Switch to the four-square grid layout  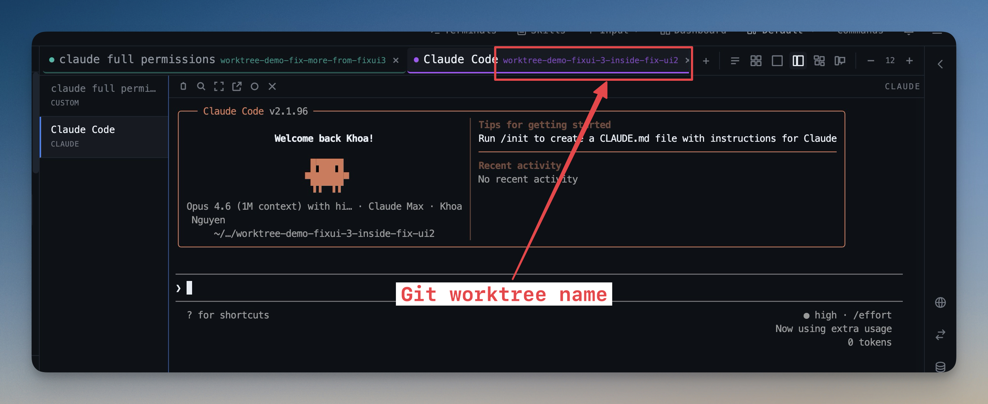(756, 61)
